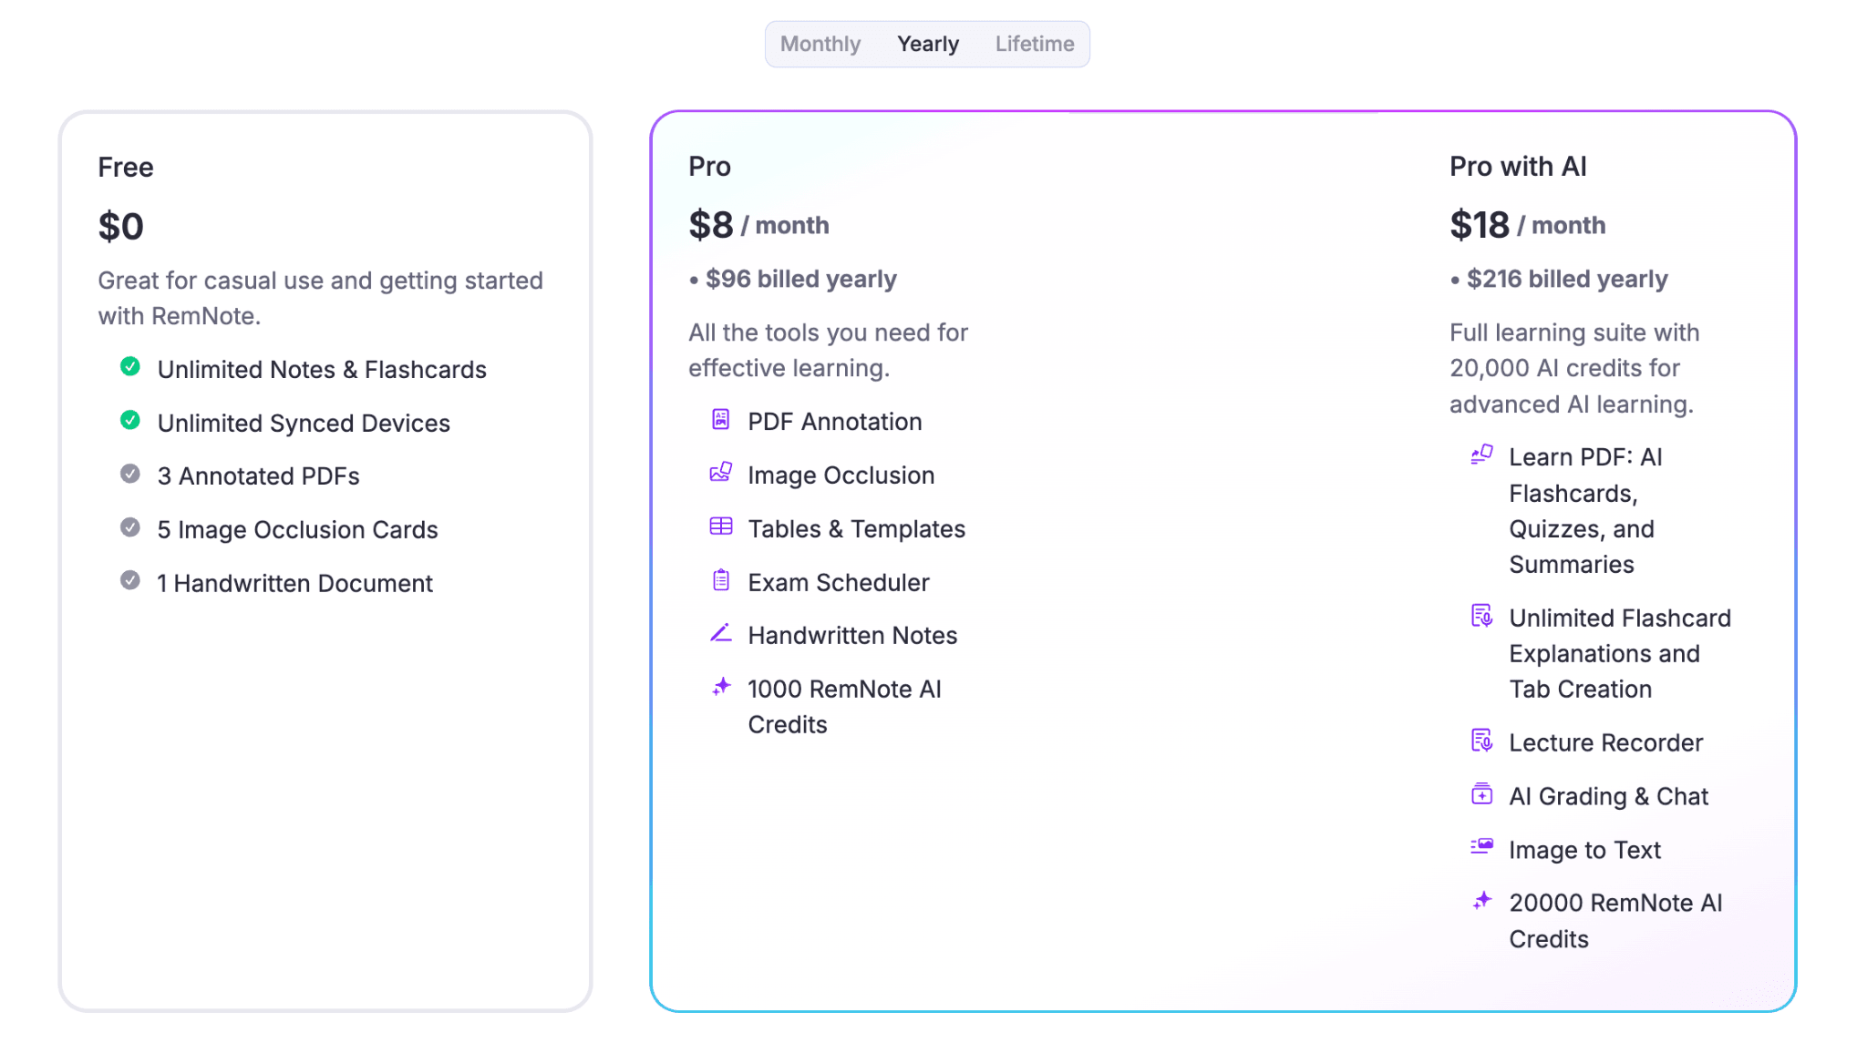The image size is (1867, 1053).
Task: Click the Lecture Recorder icon
Action: 1482,741
